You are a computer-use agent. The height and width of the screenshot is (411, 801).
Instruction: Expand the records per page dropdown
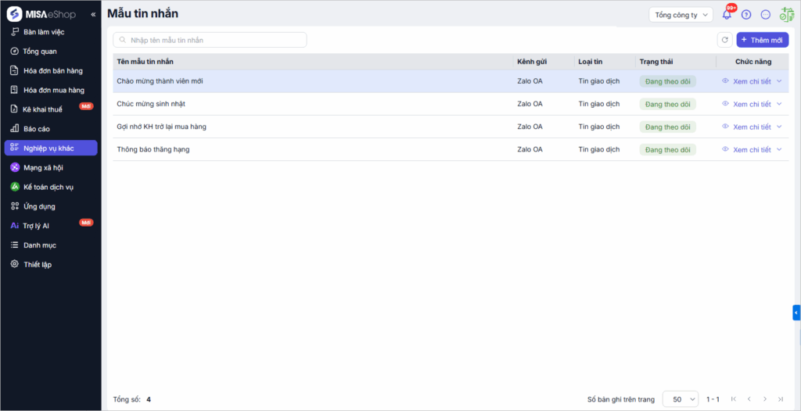tap(680, 399)
